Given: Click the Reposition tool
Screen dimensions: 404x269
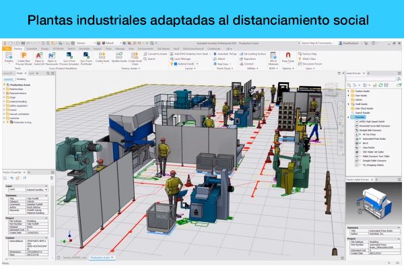Looking at the screenshot, I should pyautogui.click(x=248, y=59).
